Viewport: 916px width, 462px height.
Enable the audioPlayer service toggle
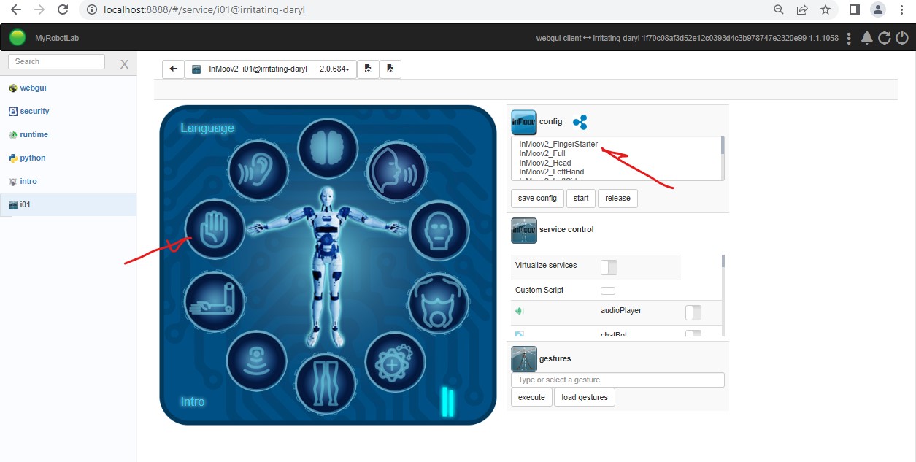coord(693,312)
